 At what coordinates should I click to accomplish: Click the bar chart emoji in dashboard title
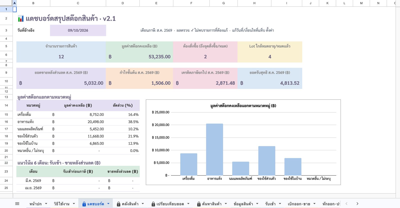pos(21,18)
